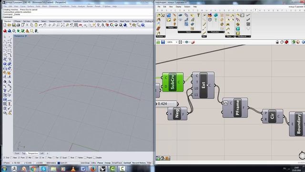Switch to the Front viewport tab
The height and width of the screenshot is (172, 305).
click(17, 153)
